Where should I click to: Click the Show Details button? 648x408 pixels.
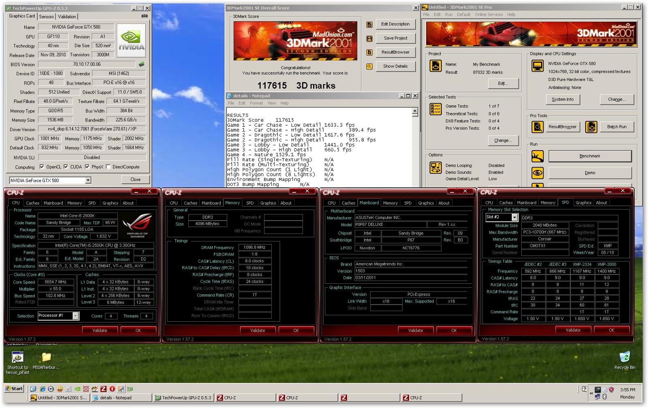(x=395, y=66)
